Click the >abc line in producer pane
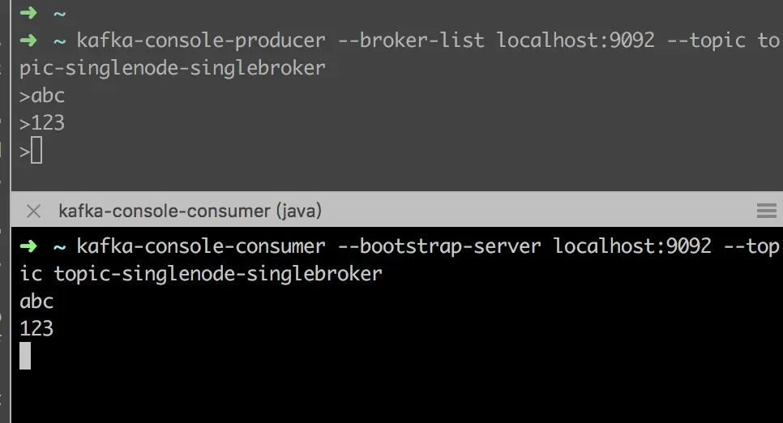The image size is (783, 423). pos(42,96)
